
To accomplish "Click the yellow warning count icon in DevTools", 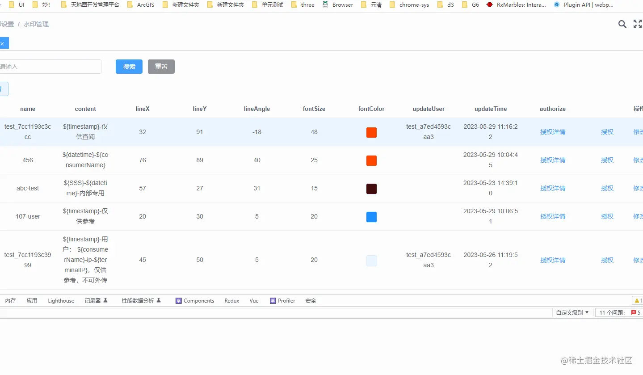I will pyautogui.click(x=638, y=301).
